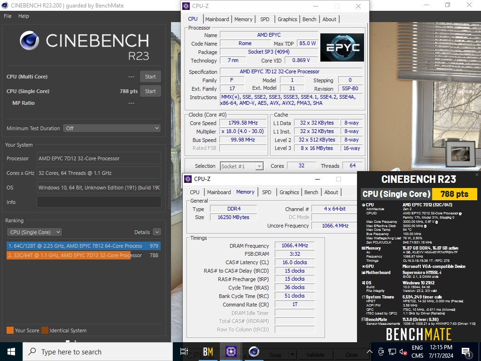Open the Tools dropdown arrow in CPU-Z
481x361 pixels.
pyautogui.click(x=292, y=355)
